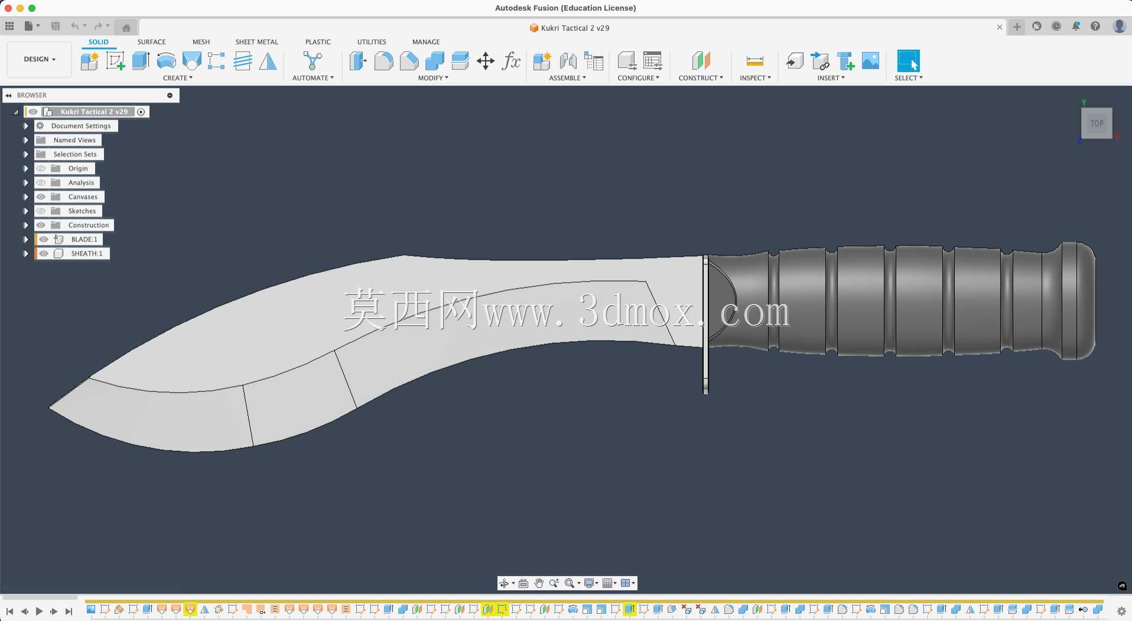Viewport: 1132px width, 621px height.
Task: Select the Mirror tool icon
Action: pos(268,61)
